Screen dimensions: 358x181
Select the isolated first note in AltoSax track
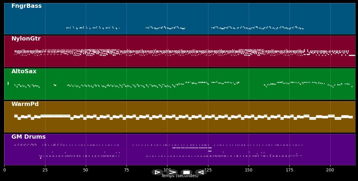point(8,83)
